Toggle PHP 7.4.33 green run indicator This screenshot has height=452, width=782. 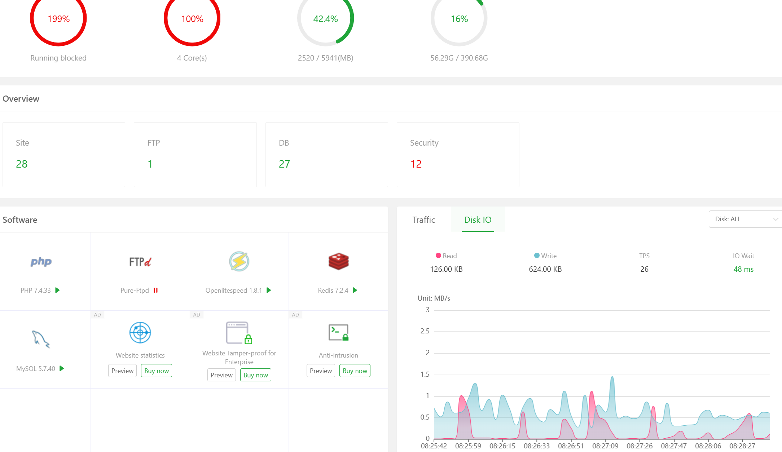click(x=57, y=290)
